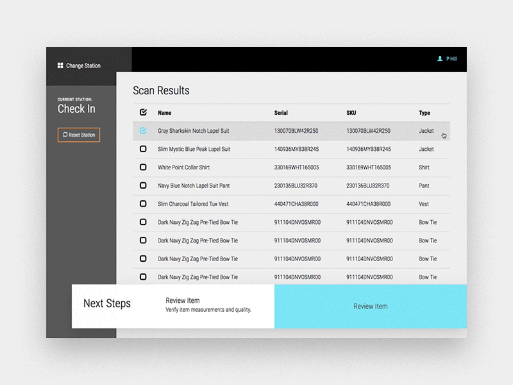The width and height of the screenshot is (513, 385).
Task: Click SKU 440471CHA38R000 in the SKU column
Action: 368,204
